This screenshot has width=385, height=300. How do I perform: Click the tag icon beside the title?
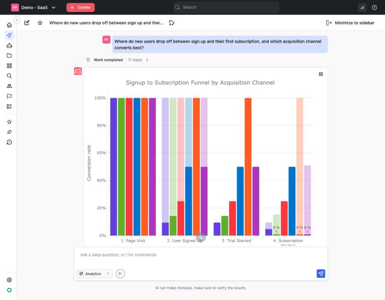point(172,23)
